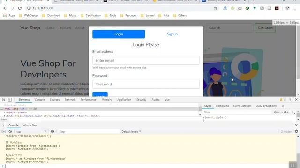Open the Vue devtools extension icon
Screen dimensions: 300x168
pos(255,8)
